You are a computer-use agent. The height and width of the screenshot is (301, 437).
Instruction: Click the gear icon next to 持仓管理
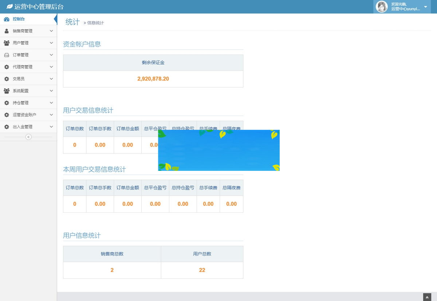pos(7,103)
